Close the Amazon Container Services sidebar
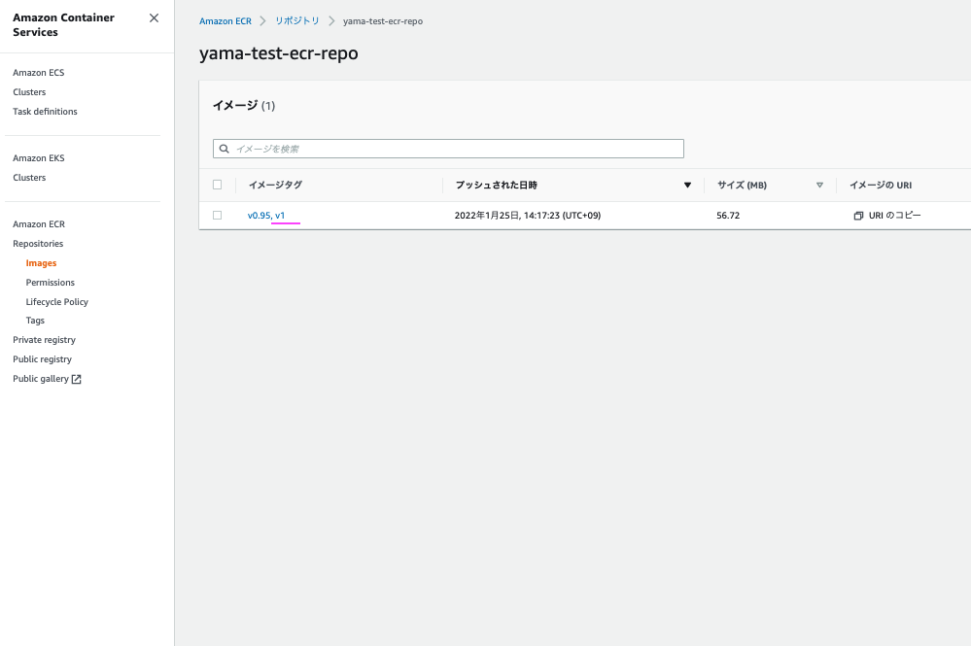971x646 pixels. point(155,17)
